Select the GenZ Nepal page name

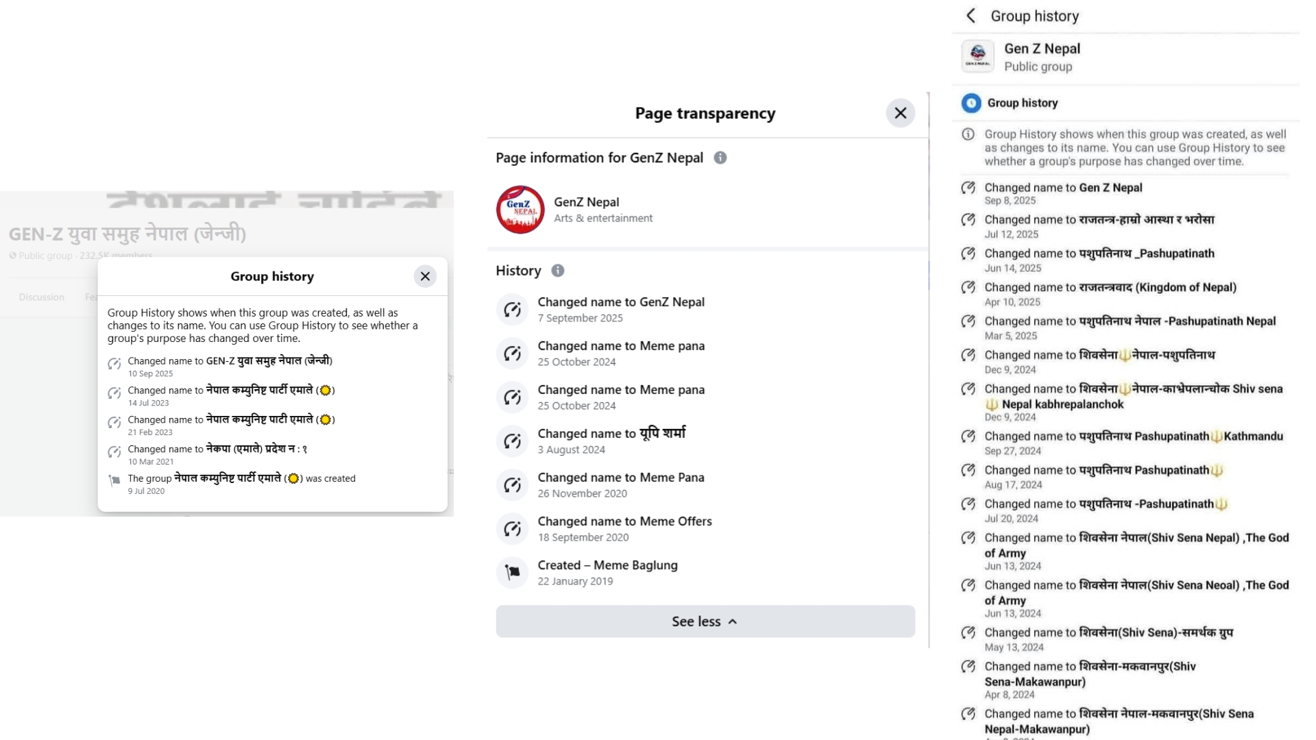(587, 202)
